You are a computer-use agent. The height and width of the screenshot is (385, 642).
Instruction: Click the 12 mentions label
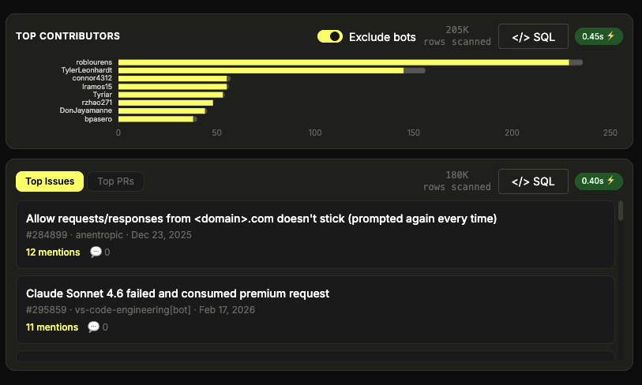[x=53, y=252]
